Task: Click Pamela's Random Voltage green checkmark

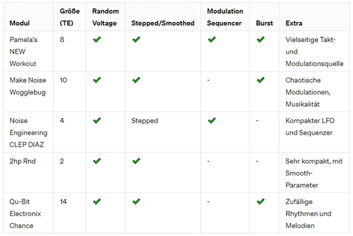Action: point(97,40)
